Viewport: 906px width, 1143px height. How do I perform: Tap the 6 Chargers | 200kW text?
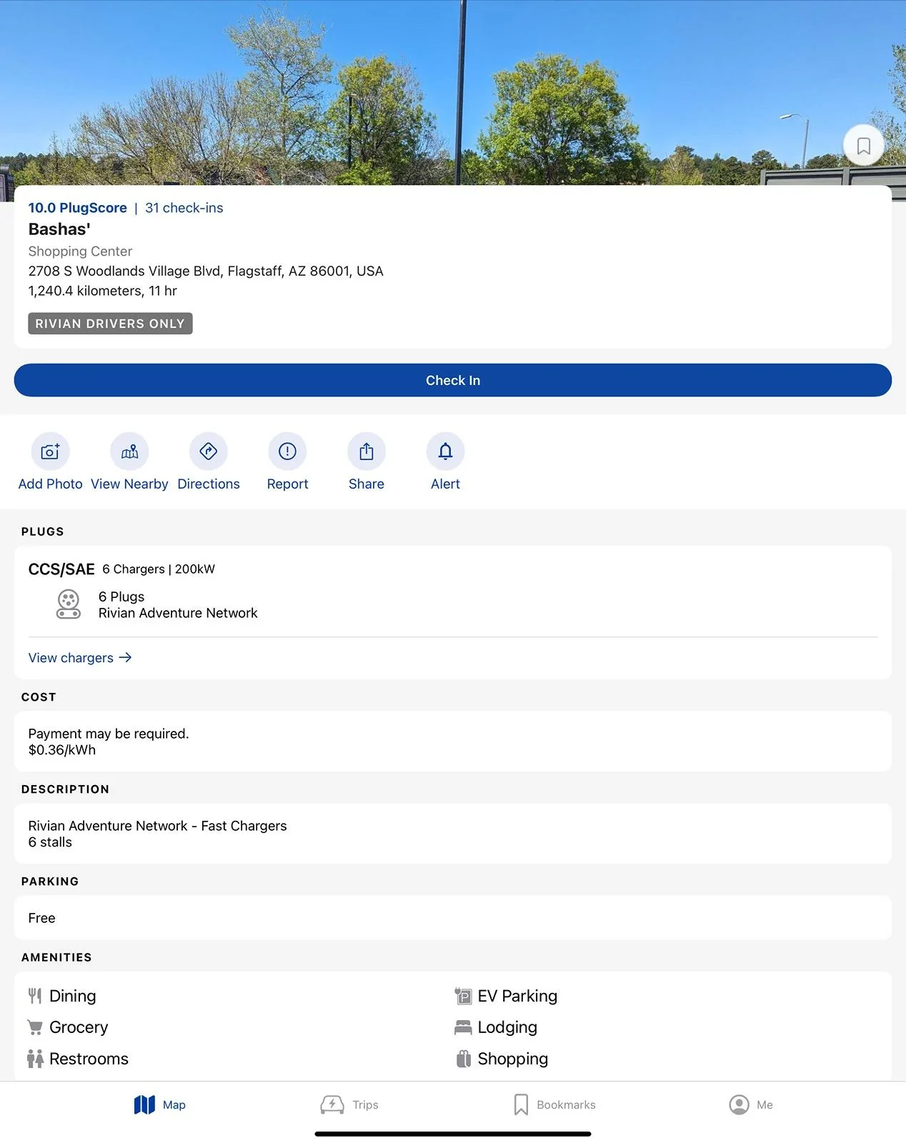[x=159, y=569]
